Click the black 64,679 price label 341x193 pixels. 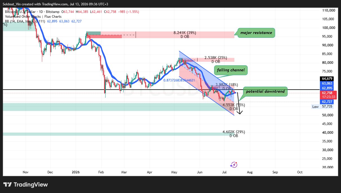tap(327, 79)
